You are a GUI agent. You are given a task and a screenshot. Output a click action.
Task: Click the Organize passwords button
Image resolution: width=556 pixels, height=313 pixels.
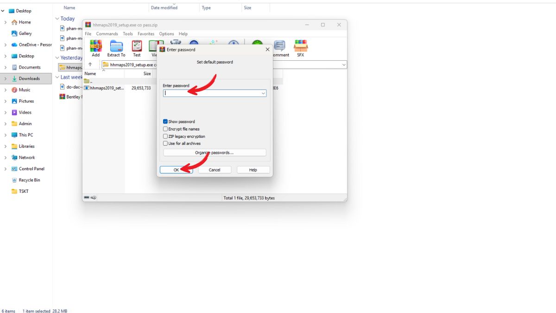[215, 153]
